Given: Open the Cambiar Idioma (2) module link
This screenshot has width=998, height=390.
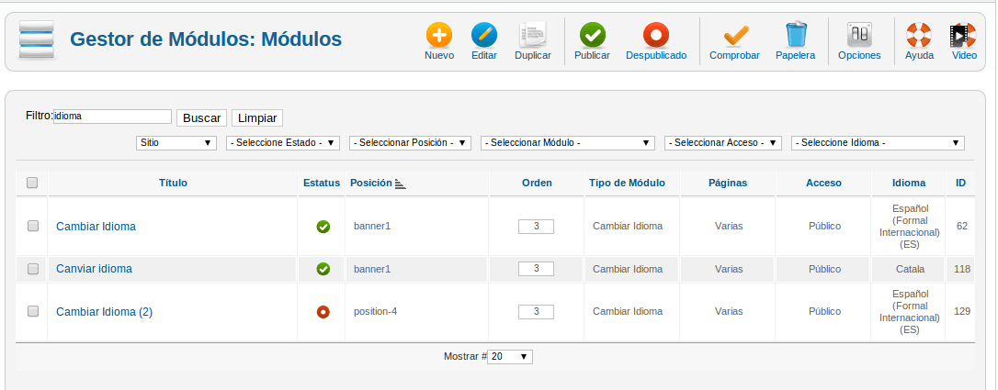Looking at the screenshot, I should pyautogui.click(x=105, y=312).
